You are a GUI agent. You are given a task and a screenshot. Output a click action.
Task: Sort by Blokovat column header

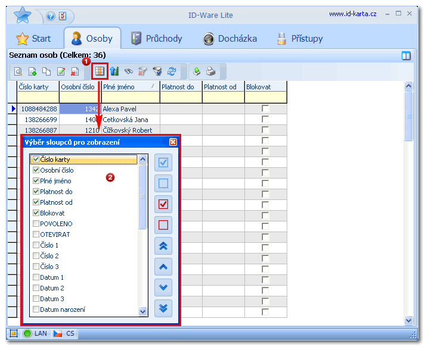pos(266,87)
